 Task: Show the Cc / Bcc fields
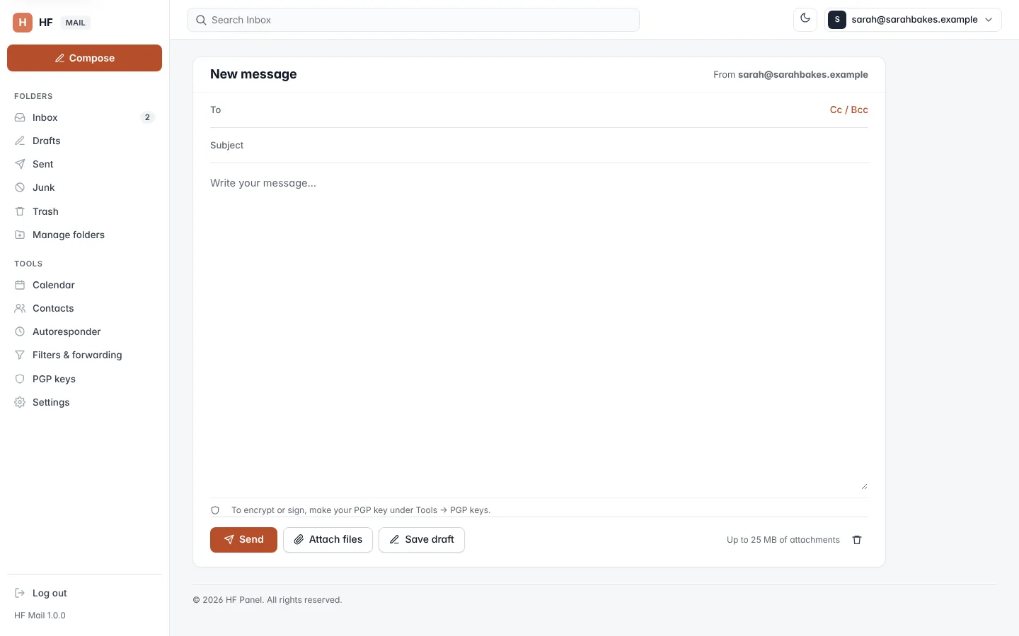(x=848, y=110)
